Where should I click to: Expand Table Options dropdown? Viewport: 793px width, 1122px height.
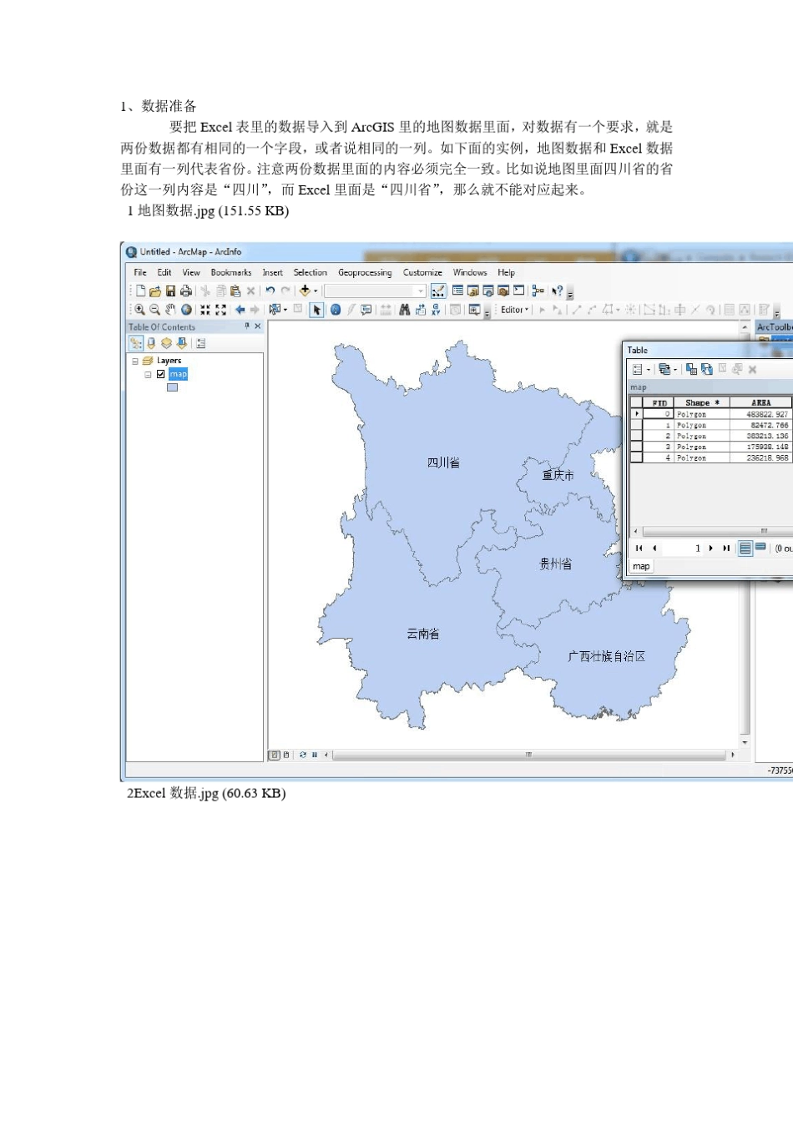649,370
